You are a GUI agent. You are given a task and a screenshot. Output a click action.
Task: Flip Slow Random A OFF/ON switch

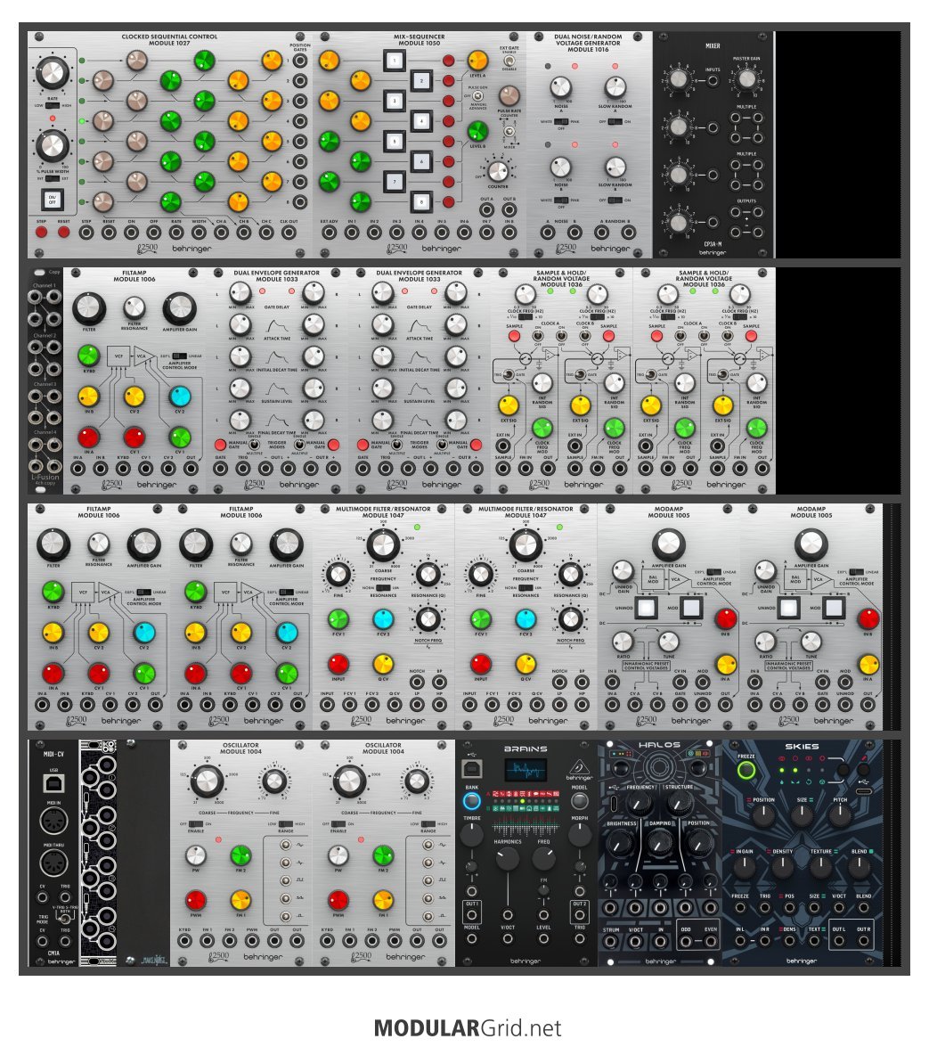coord(615,121)
